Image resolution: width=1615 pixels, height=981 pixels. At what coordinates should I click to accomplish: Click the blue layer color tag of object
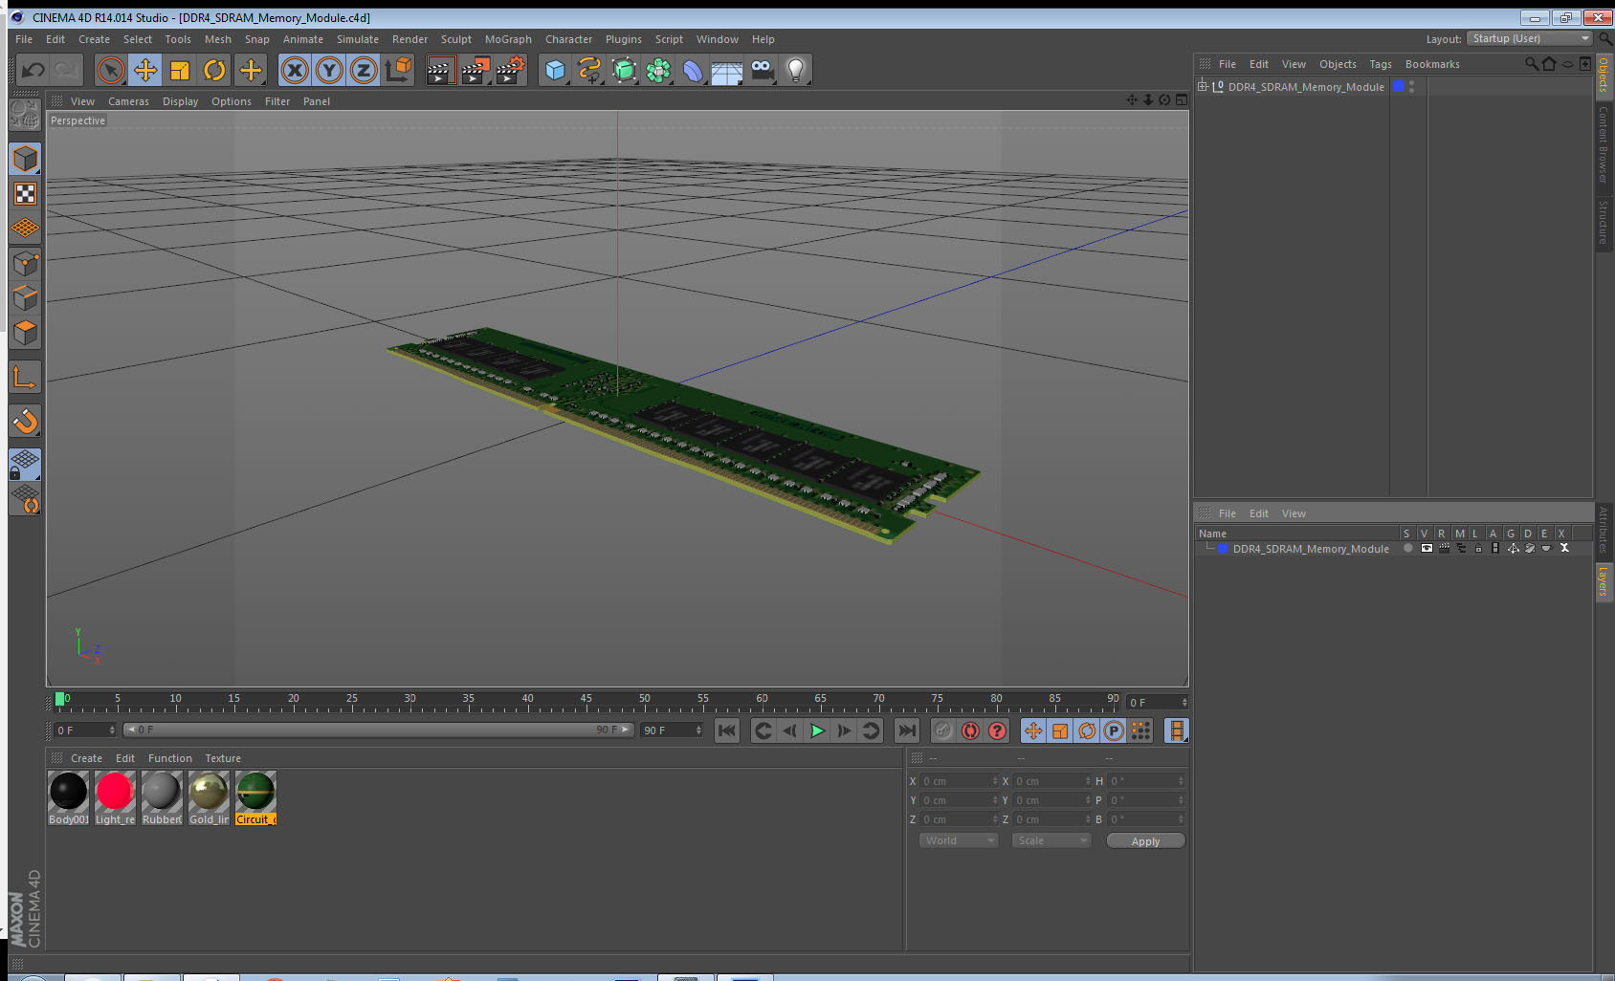click(1398, 86)
